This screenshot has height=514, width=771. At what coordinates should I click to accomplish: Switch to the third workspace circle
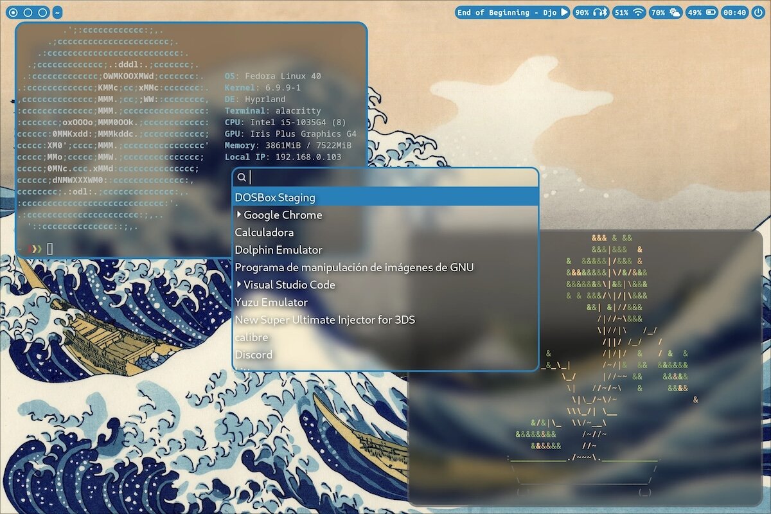click(x=42, y=12)
